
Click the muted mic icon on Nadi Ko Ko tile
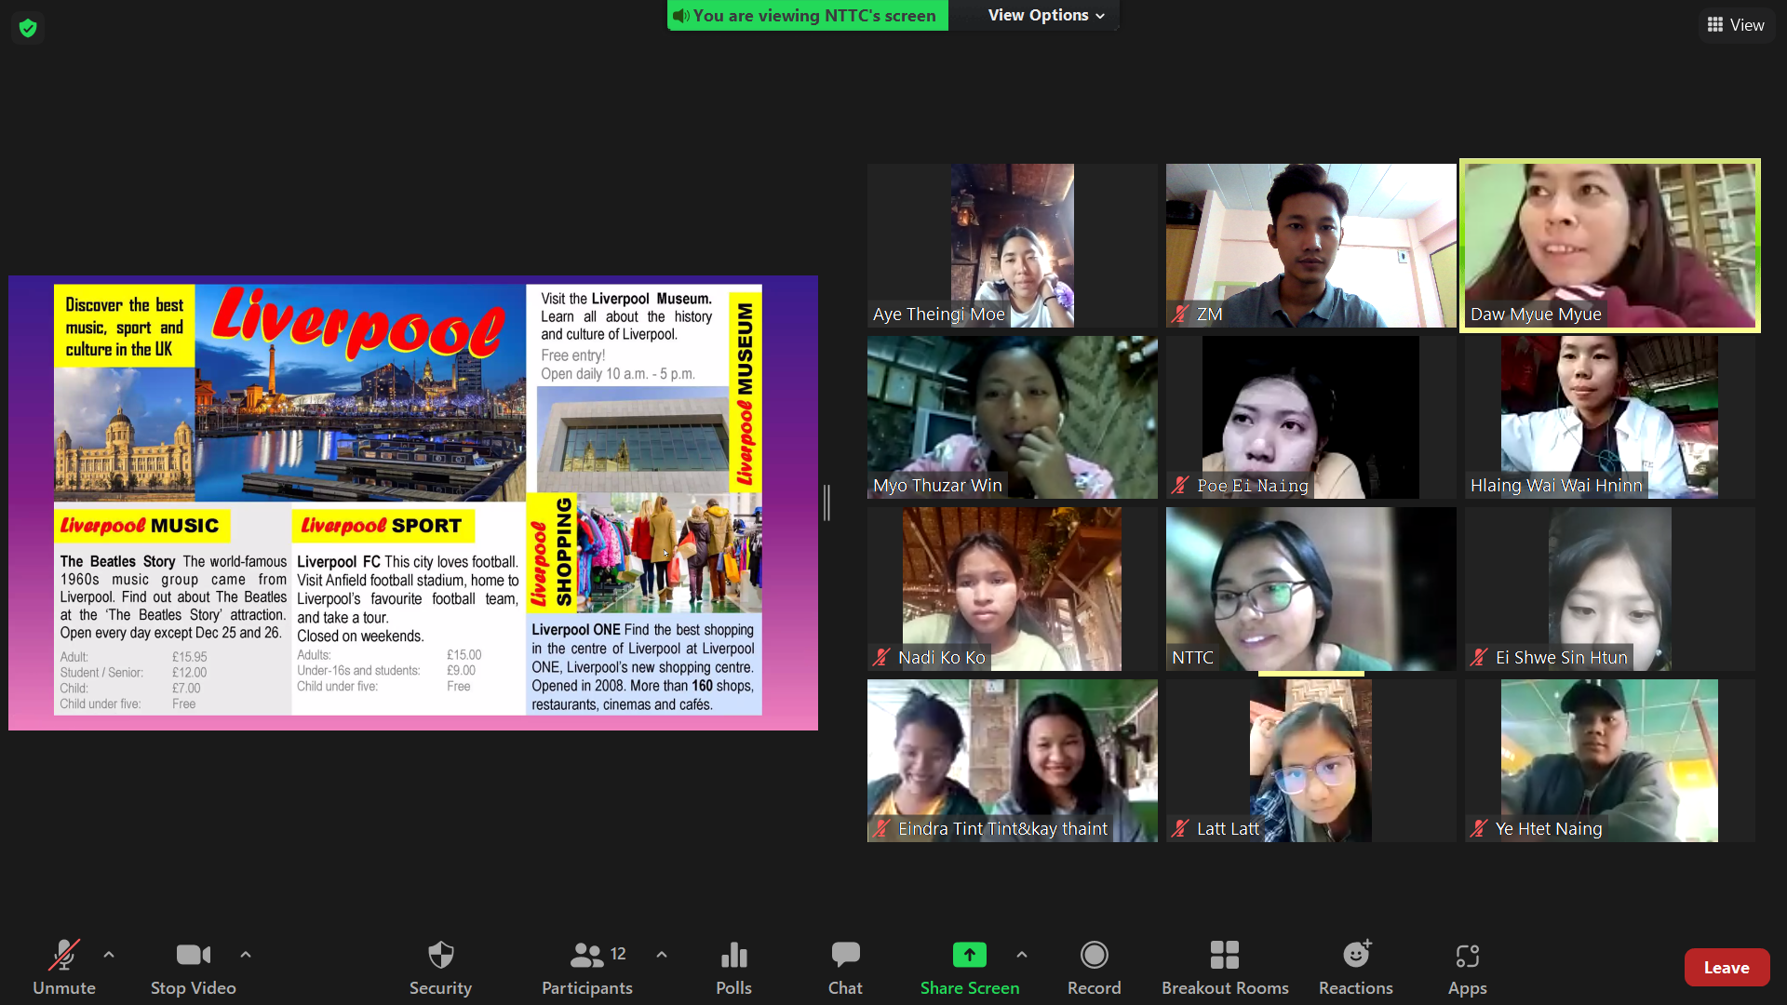[x=881, y=658]
